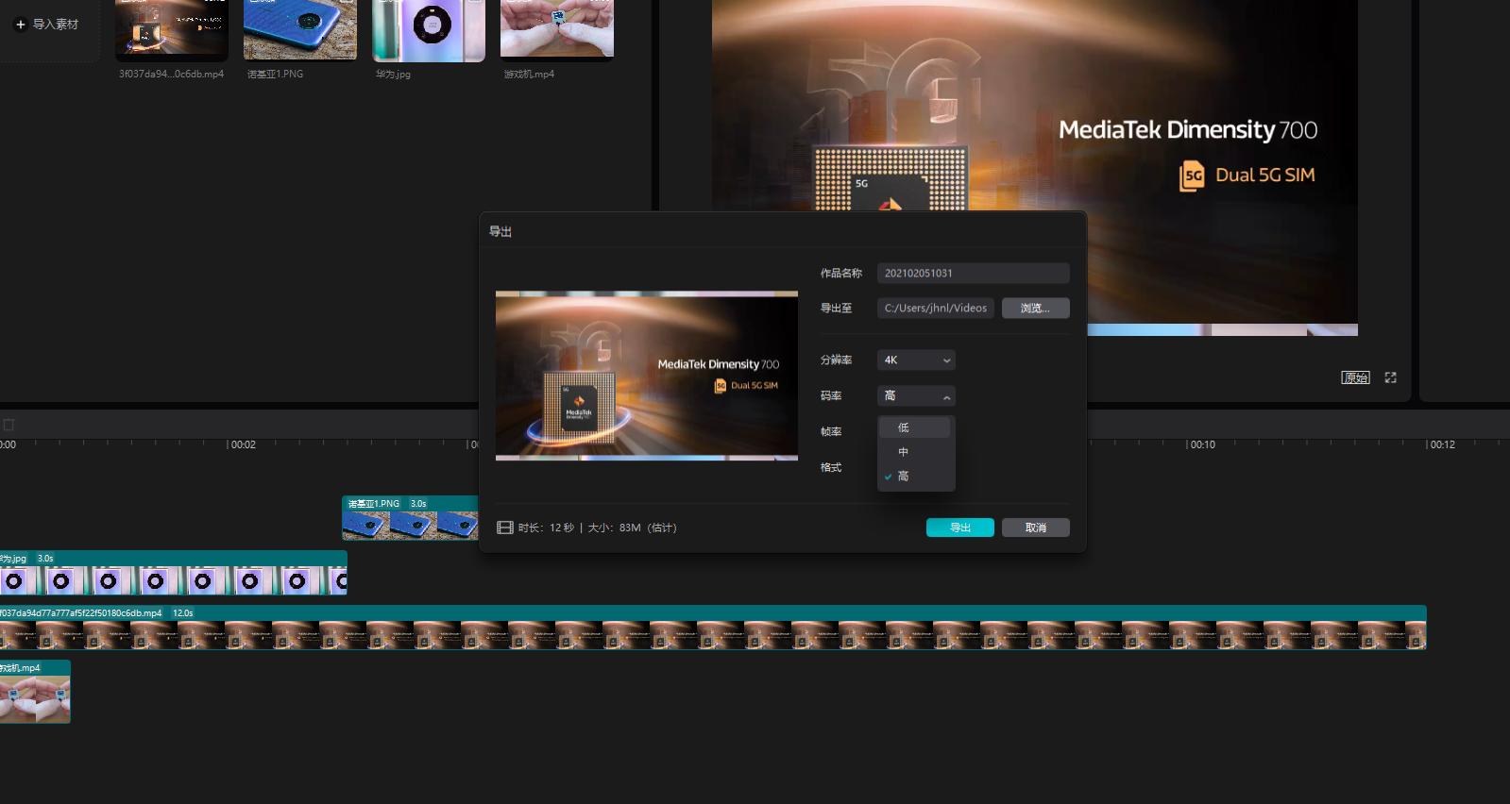Click the 格式 label
Screen dimensions: 1510x804
(x=830, y=467)
